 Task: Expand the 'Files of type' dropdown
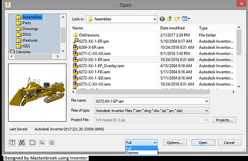(205, 110)
